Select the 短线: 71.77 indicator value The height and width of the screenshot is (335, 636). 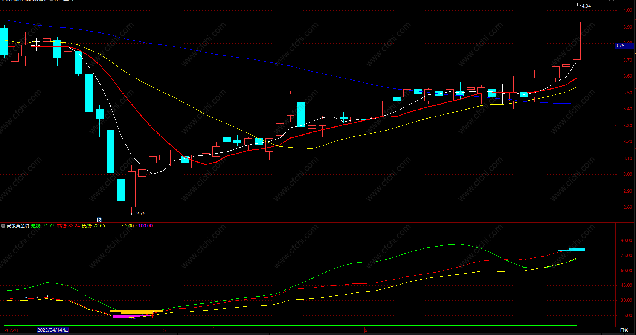[x=43, y=226]
